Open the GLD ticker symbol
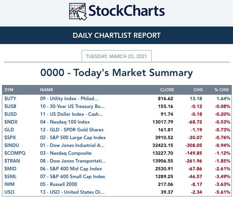 tap(9, 130)
